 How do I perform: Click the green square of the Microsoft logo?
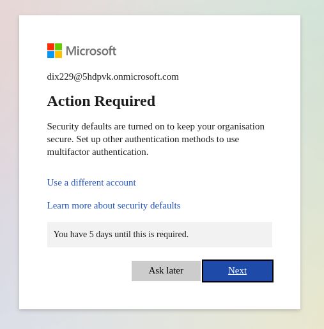click(58, 47)
